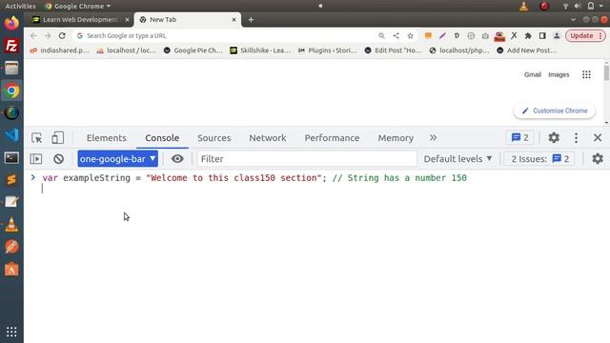Launch Sublime Text from the dock
The image size is (610, 343).
tap(11, 180)
